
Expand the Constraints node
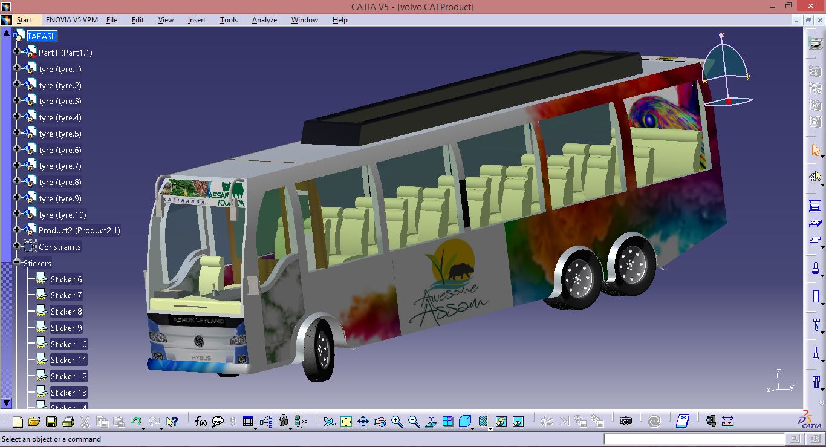coord(16,246)
